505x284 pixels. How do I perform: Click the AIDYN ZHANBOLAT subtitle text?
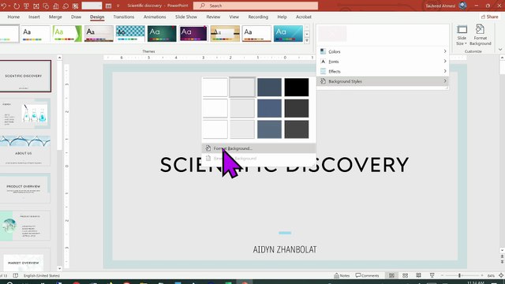(285, 249)
